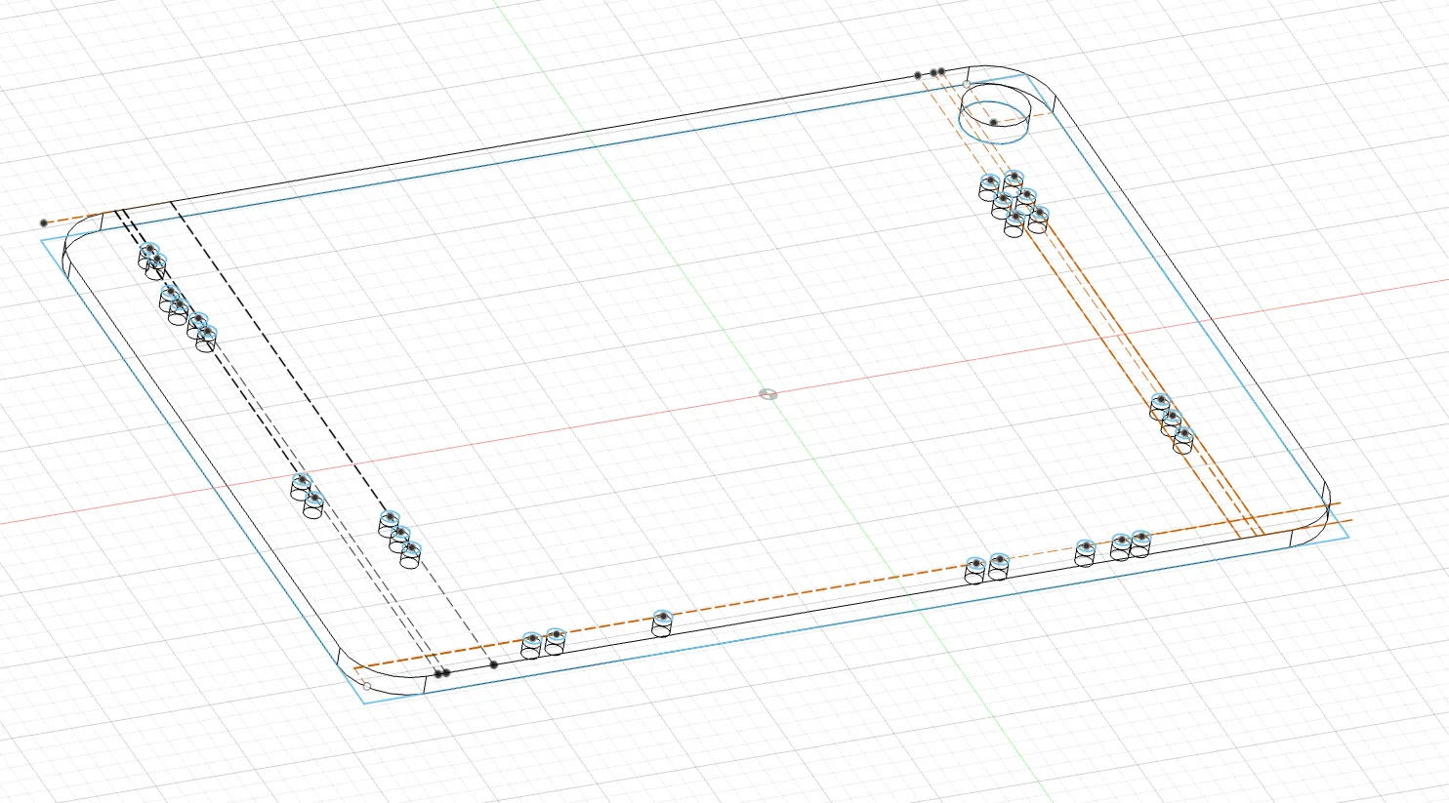Click the topmost small hole at upper-left

point(148,255)
